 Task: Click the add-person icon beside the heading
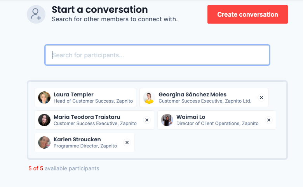[36, 14]
